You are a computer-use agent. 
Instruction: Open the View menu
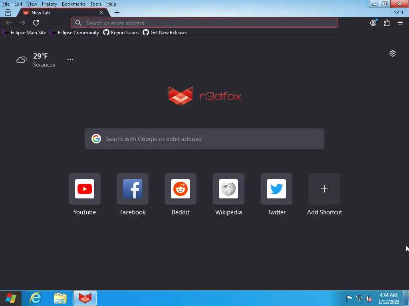[32, 4]
